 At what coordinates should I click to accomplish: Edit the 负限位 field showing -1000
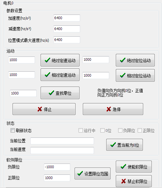(57, 167)
